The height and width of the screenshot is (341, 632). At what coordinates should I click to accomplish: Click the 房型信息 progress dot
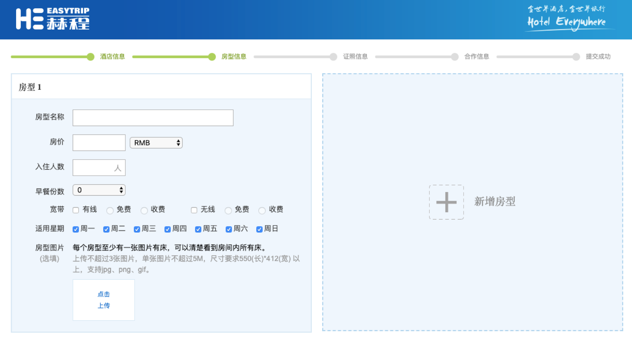212,57
